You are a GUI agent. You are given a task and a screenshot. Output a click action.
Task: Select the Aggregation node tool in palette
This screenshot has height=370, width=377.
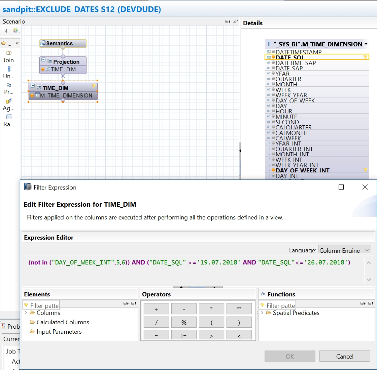pyautogui.click(x=9, y=105)
